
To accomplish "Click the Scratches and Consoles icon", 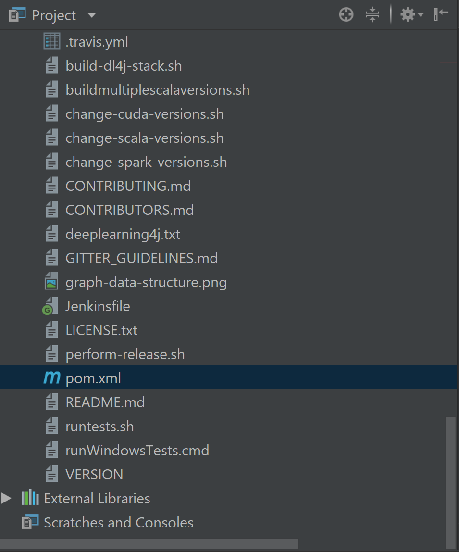I will 30,523.
